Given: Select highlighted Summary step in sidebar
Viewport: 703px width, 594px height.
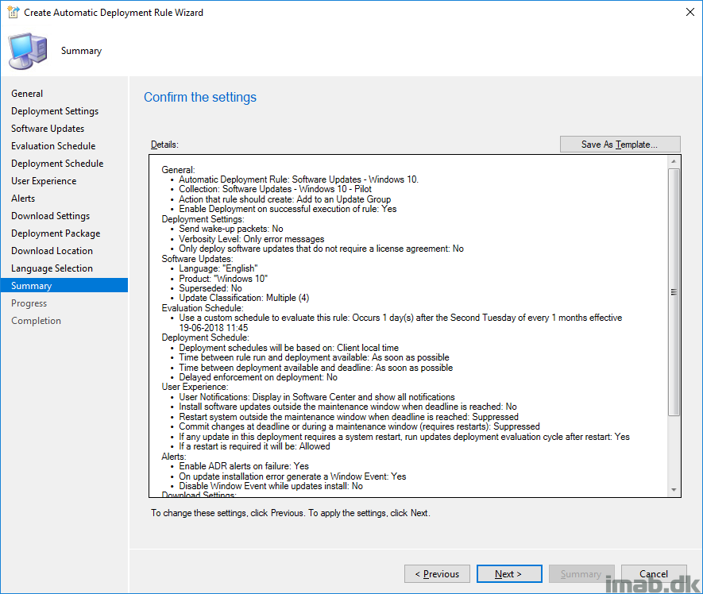Looking at the screenshot, I should (x=64, y=286).
